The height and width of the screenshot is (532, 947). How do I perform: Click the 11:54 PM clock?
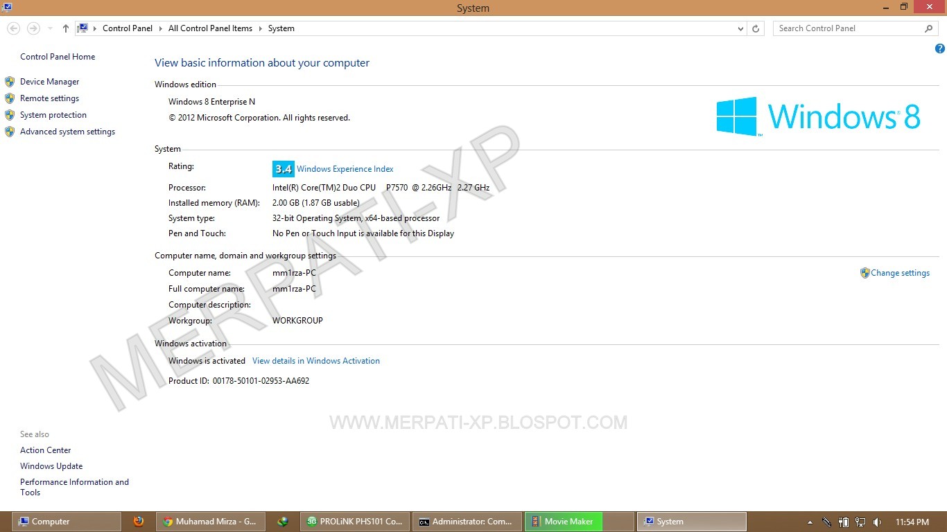pos(912,522)
